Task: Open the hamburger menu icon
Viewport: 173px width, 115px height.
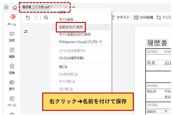Action: click(6, 7)
